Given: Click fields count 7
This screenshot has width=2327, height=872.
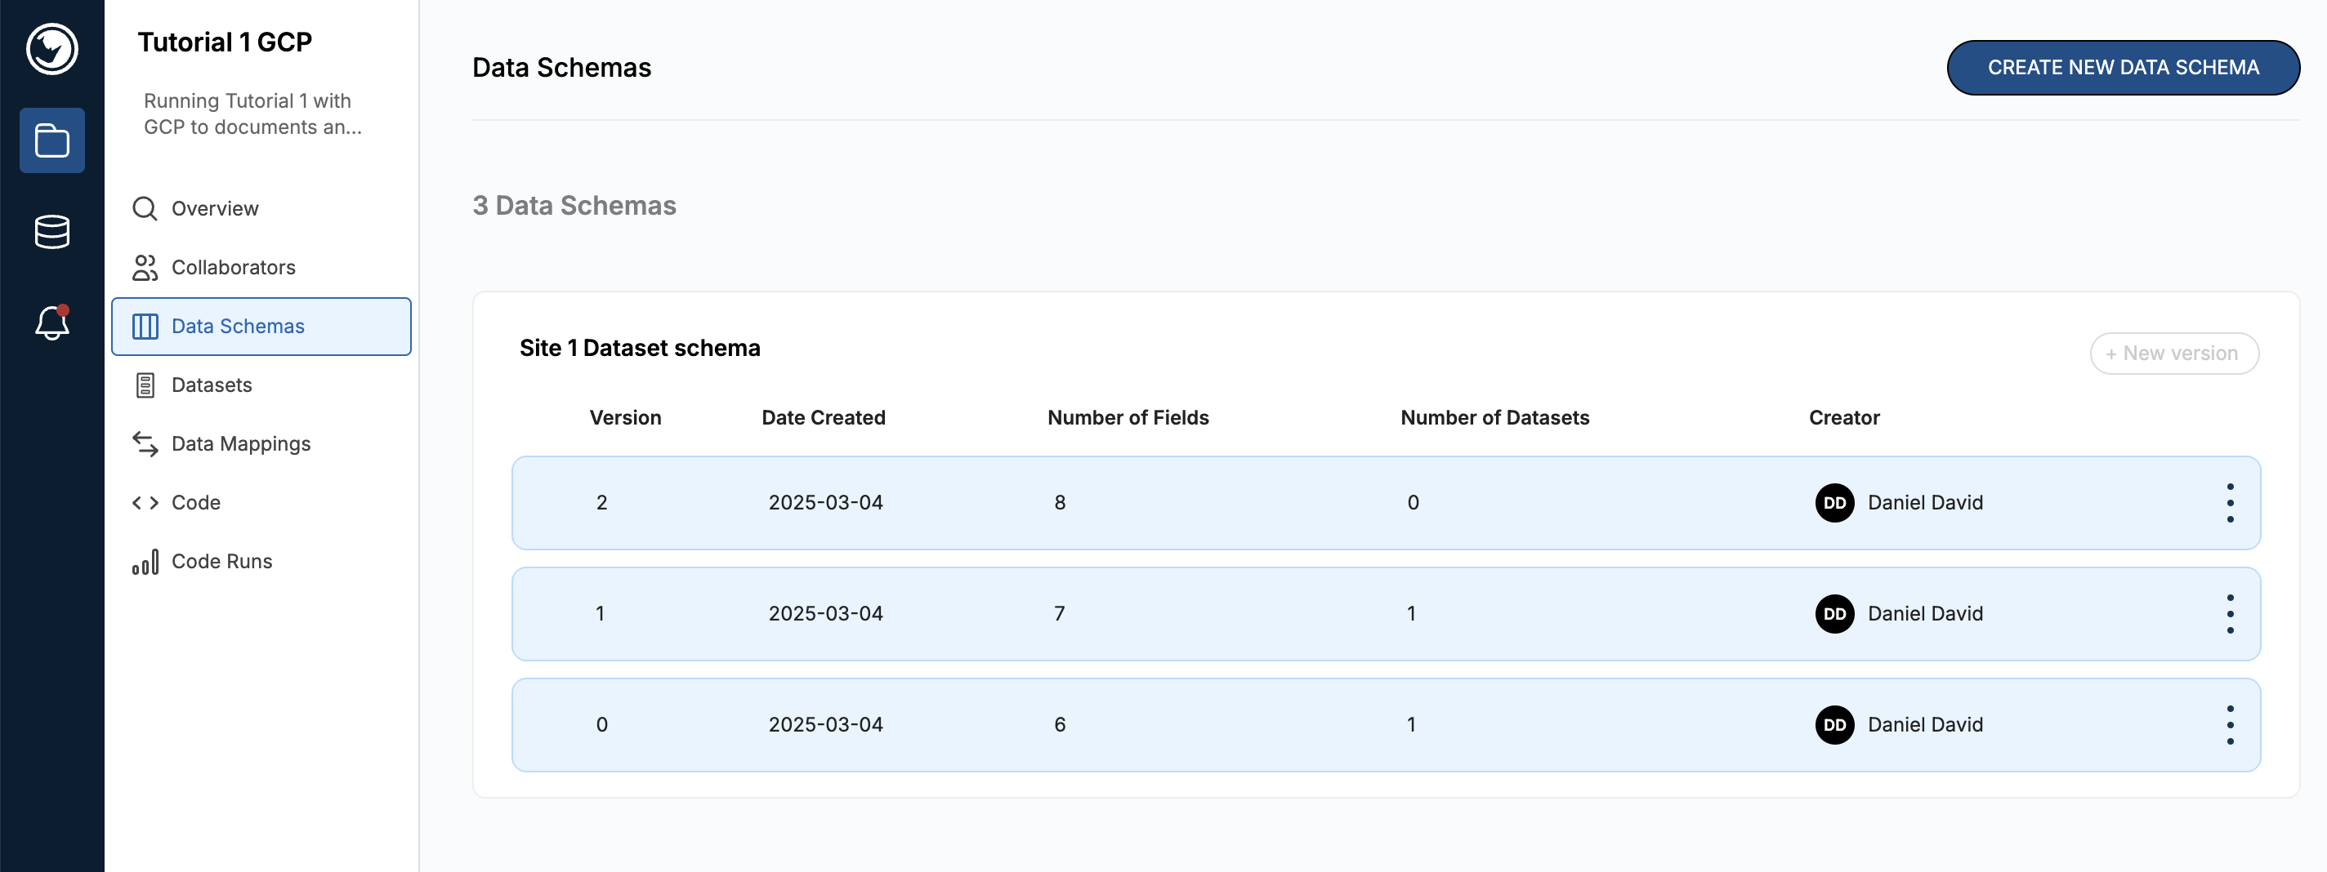Looking at the screenshot, I should 1060,614.
